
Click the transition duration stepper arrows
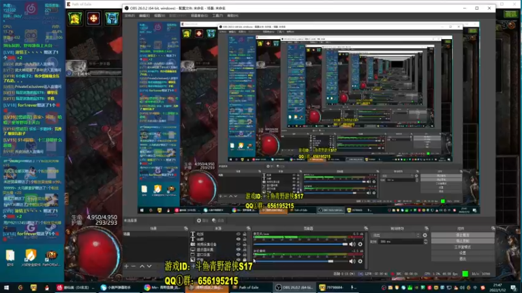(425, 242)
